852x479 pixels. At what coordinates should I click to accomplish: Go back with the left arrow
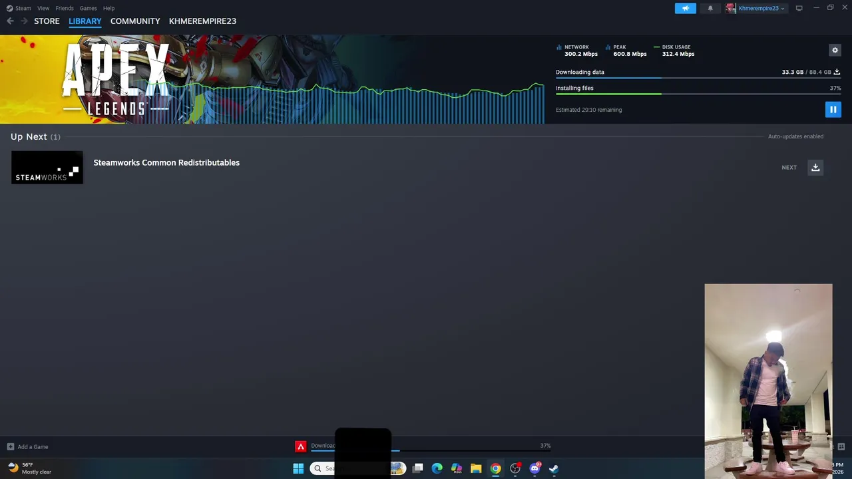[10, 21]
